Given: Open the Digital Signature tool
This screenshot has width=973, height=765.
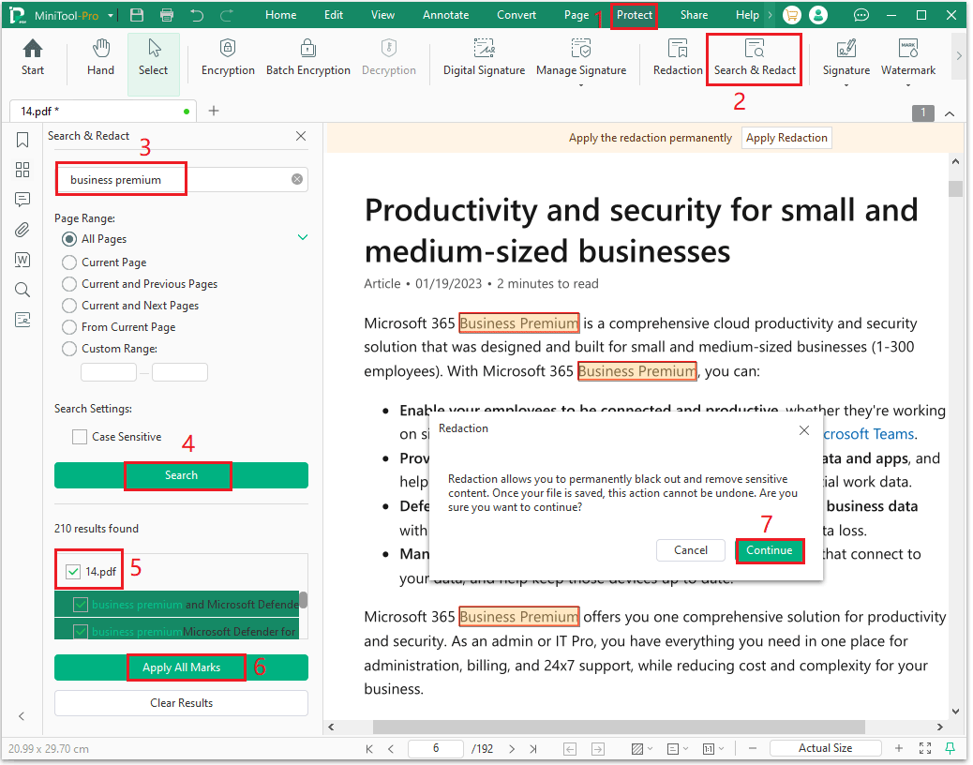Looking at the screenshot, I should 484,58.
